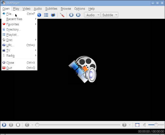Click the SMPlayer title bar icon
Viewport: 165px width, 135px height.
coord(3,3)
